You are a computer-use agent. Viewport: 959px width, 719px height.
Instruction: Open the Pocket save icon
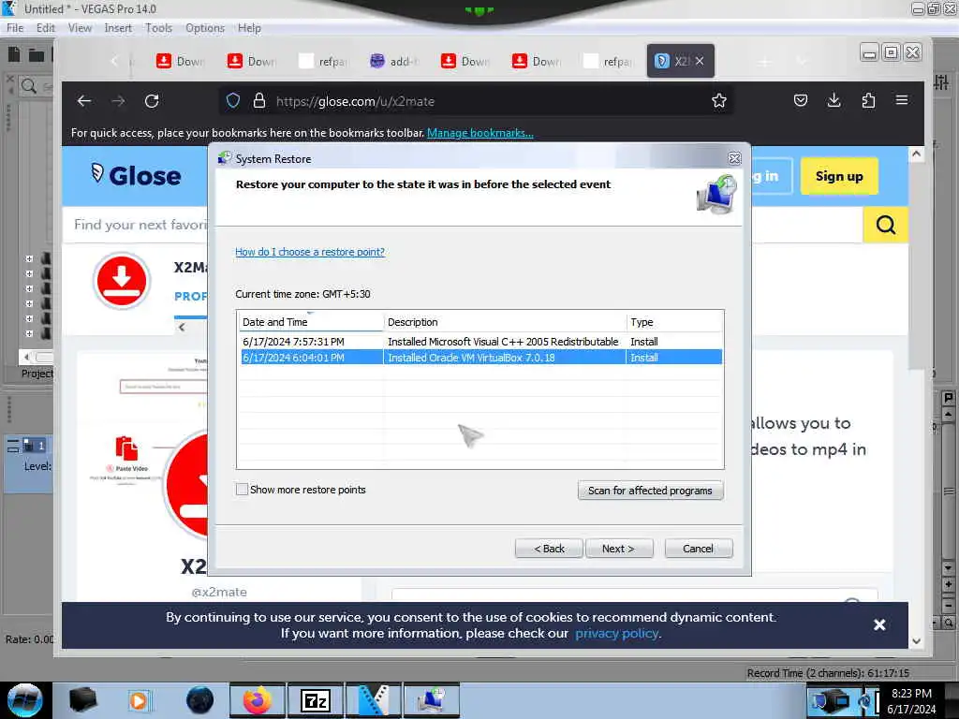[x=801, y=100]
